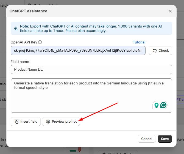
Task: Click the warning triangle icon in the note
Action: pos(15,28)
